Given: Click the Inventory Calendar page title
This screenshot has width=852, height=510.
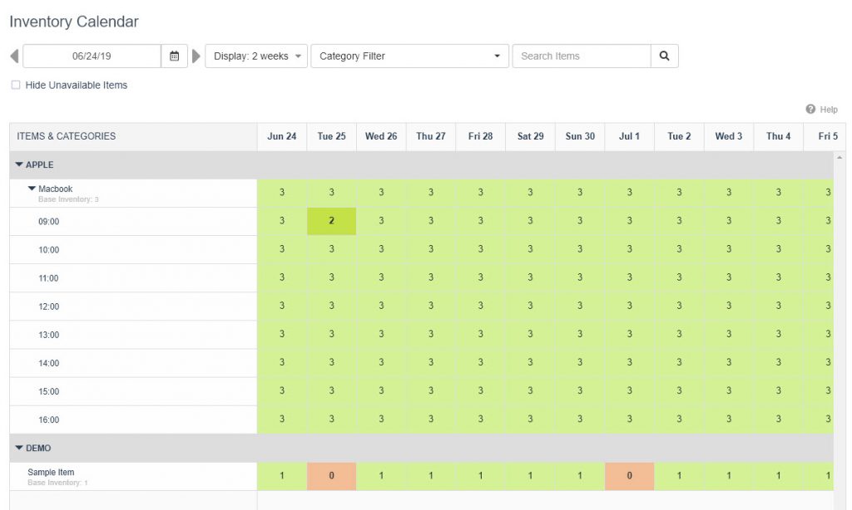Looking at the screenshot, I should click(x=74, y=22).
